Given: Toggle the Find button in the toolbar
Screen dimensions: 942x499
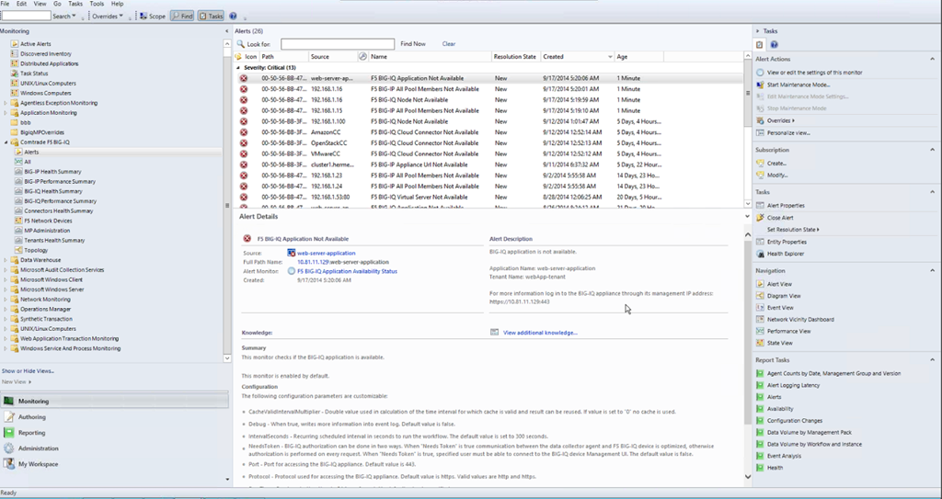Looking at the screenshot, I should pyautogui.click(x=181, y=17).
